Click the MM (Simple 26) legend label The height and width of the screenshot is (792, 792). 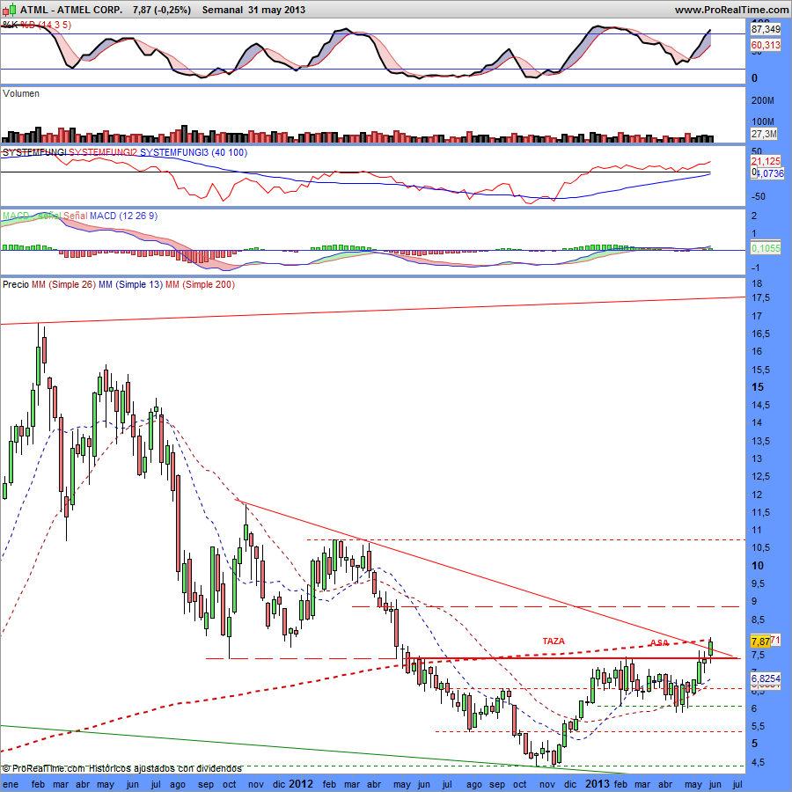tap(63, 284)
